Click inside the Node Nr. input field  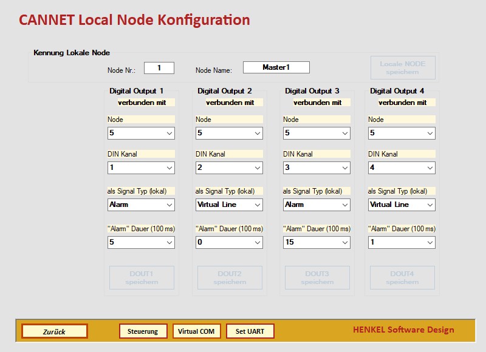click(x=159, y=67)
